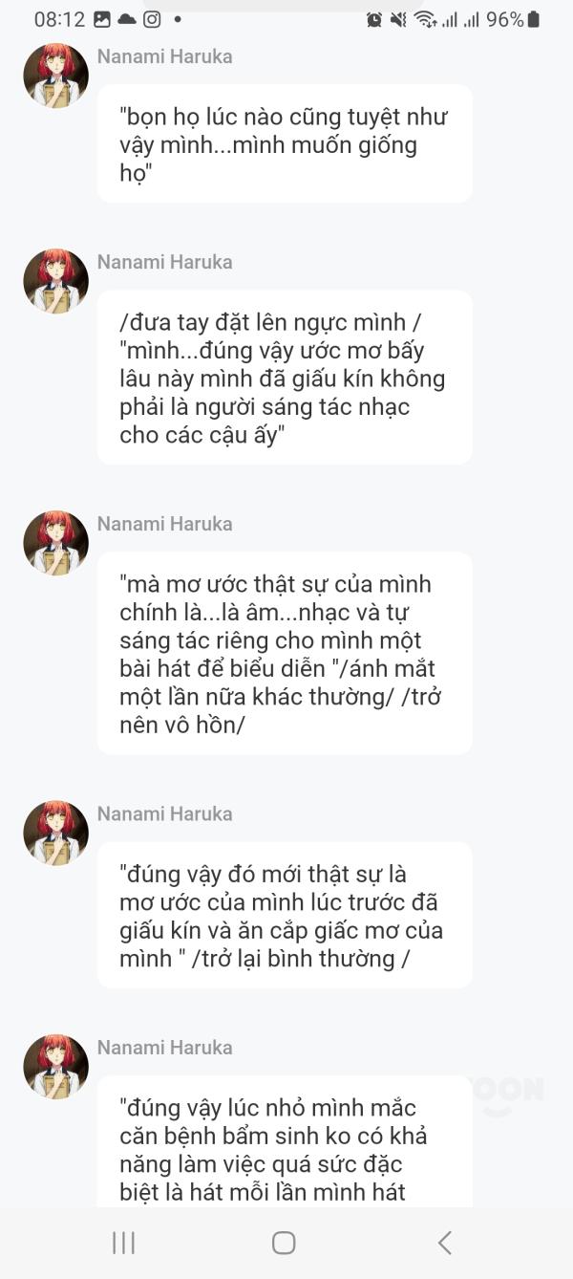The width and height of the screenshot is (573, 1279).
Task: Tap the muted sound status icon
Action: (x=399, y=19)
